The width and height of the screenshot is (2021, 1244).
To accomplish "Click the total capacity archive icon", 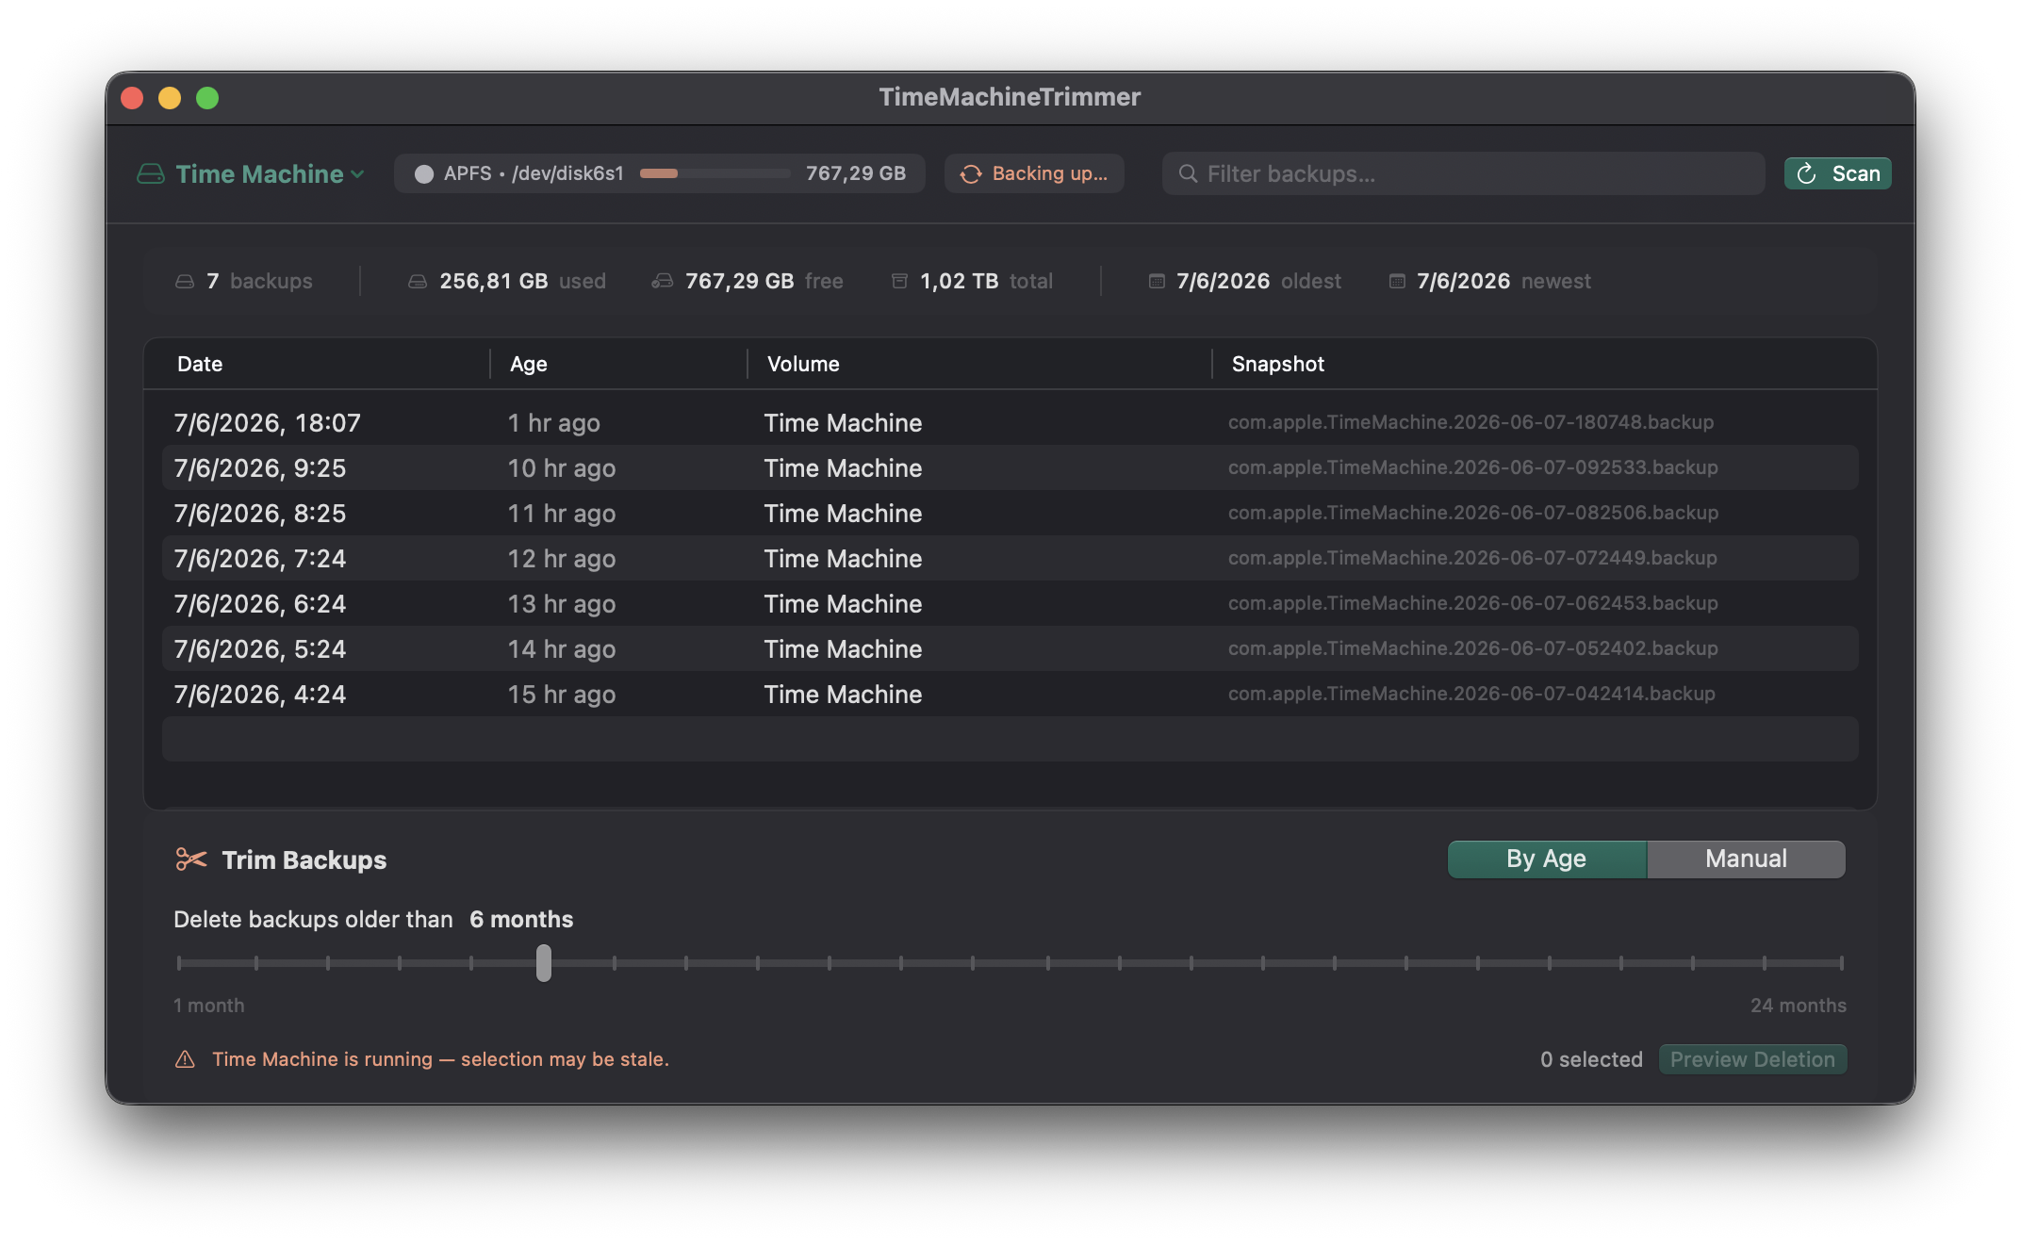I will point(899,281).
